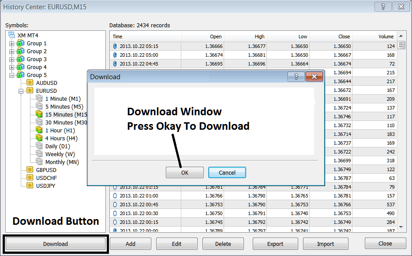Click the Export button
The image size is (412, 256).
coord(275,244)
